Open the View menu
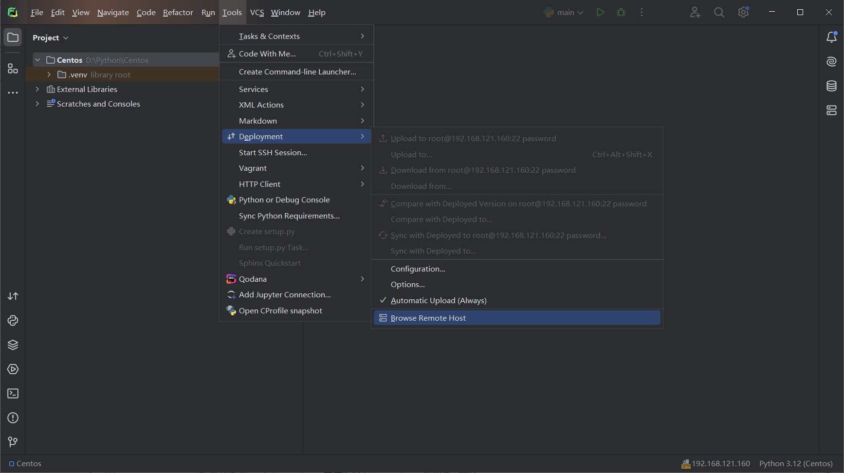The width and height of the screenshot is (844, 473). click(x=81, y=12)
